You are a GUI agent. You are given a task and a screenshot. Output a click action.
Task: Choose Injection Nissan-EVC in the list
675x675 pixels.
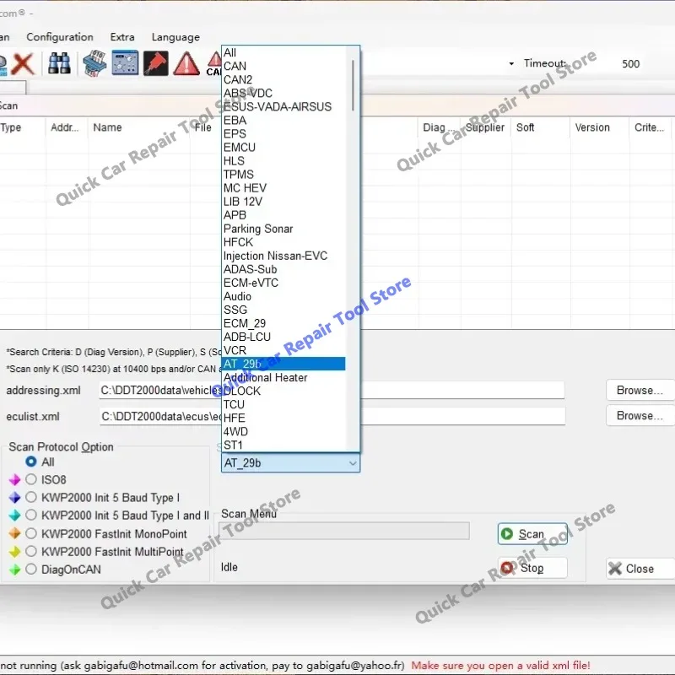pos(283,256)
